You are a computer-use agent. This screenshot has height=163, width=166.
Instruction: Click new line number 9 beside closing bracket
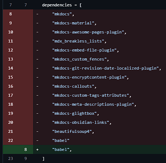(x=26, y=158)
